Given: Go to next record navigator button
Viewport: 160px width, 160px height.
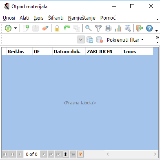Looking at the screenshot, I should coord(44,154).
